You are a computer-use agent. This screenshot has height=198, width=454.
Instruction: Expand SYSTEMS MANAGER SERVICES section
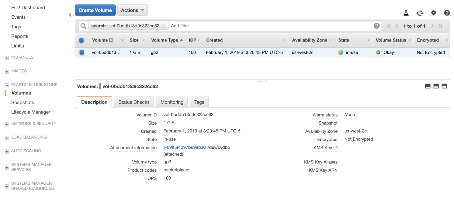[x=7, y=168]
